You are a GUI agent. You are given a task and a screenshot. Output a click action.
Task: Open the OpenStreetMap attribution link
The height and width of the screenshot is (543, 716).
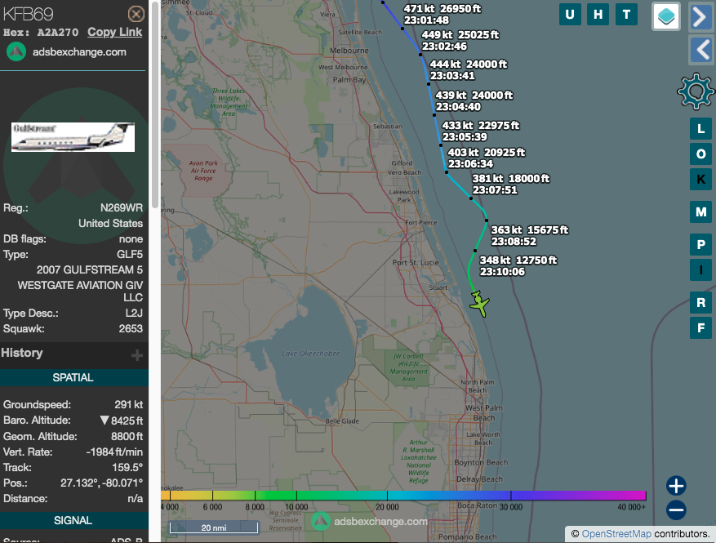(616, 534)
